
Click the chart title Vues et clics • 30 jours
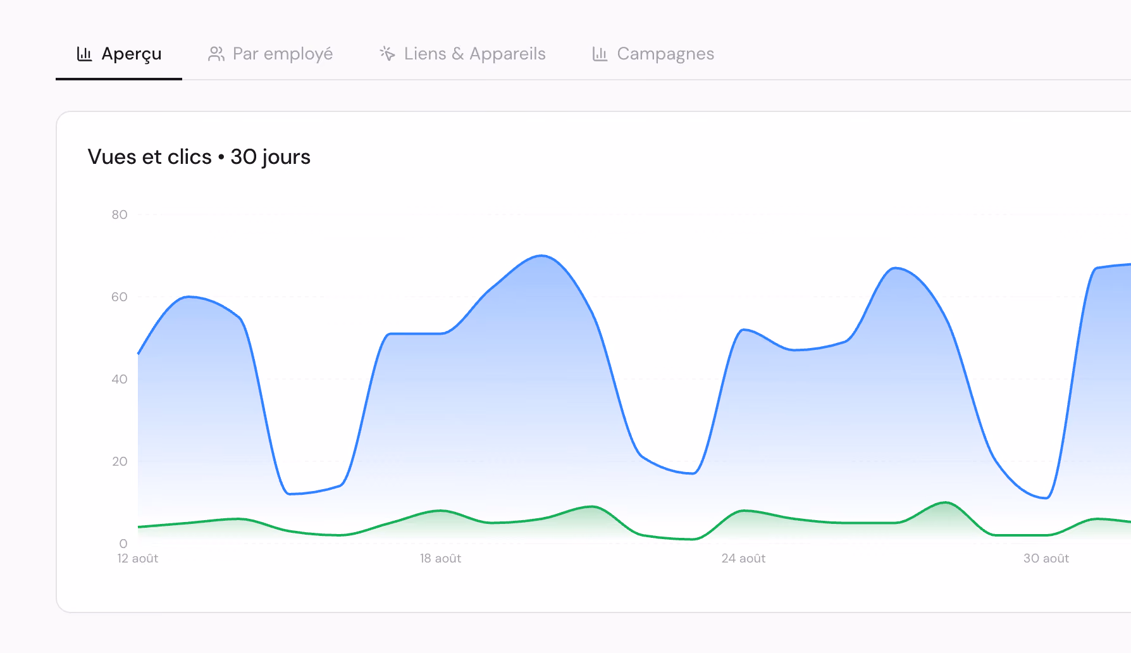(199, 157)
